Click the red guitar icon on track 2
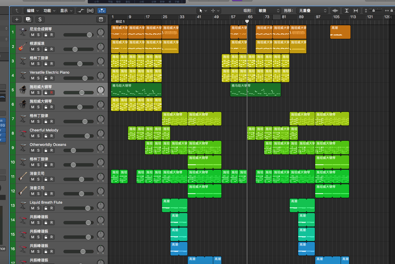Screen dimensions: 395x264 (x=23, y=46)
